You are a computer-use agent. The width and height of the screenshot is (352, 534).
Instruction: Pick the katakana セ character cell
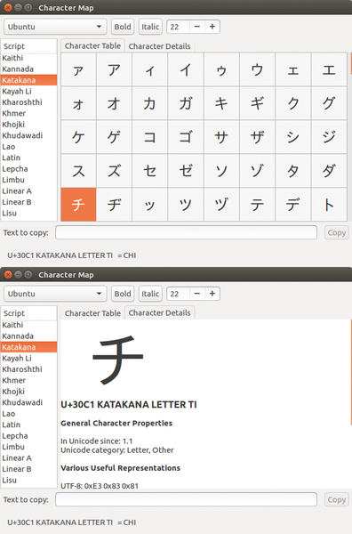tap(150, 171)
